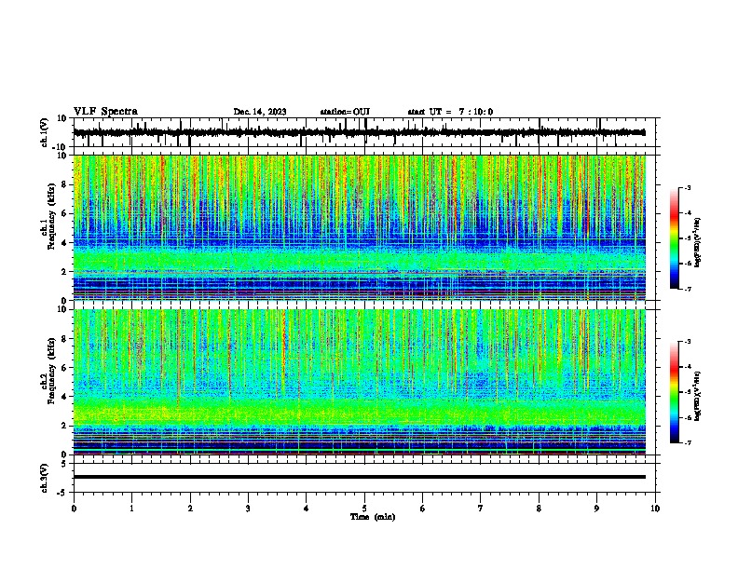
Task: Click the '6' tick on the time axis
Action: coord(422,509)
